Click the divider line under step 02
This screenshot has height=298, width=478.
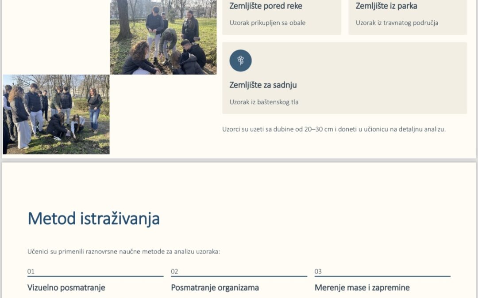coord(239,277)
